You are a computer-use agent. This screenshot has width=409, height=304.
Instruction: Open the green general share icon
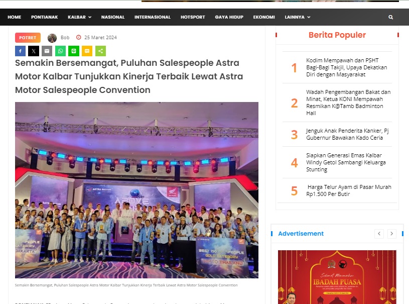point(101,51)
